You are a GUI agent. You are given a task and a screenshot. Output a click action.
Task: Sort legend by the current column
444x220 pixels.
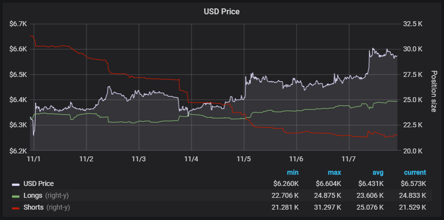(415, 173)
